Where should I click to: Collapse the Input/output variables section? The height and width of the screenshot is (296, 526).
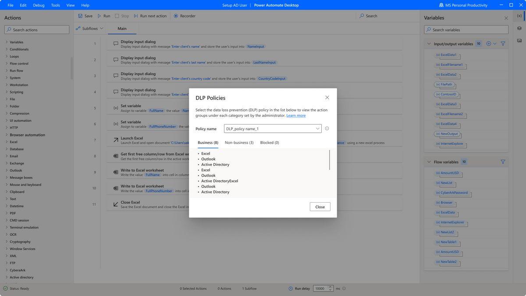click(429, 44)
